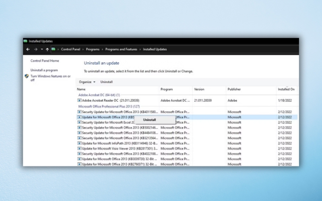322x201 pixels.
Task: Open Uninstall a program link
Action: [x=44, y=70]
